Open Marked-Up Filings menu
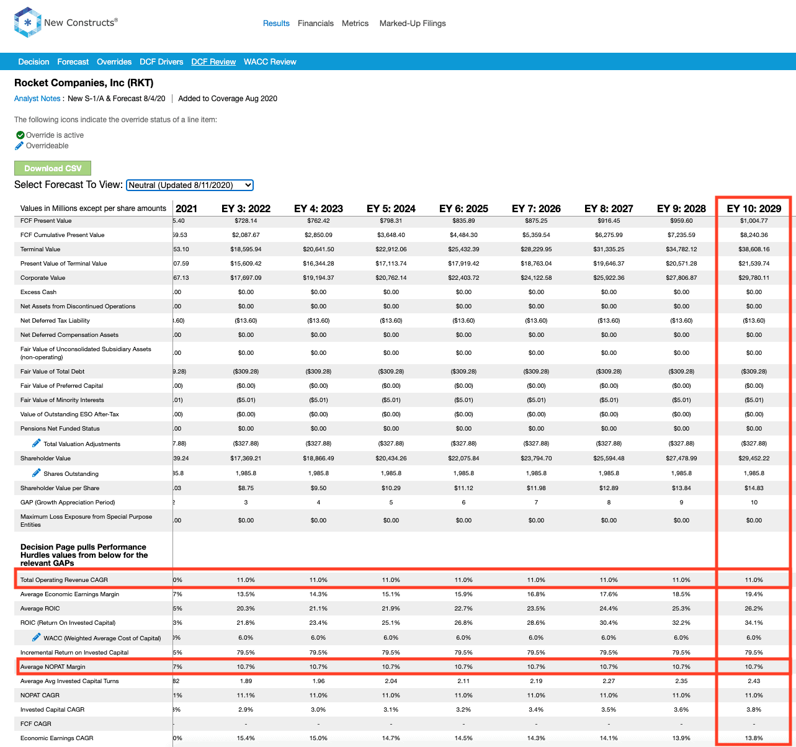Screen dimensions: 796x747 [x=413, y=24]
